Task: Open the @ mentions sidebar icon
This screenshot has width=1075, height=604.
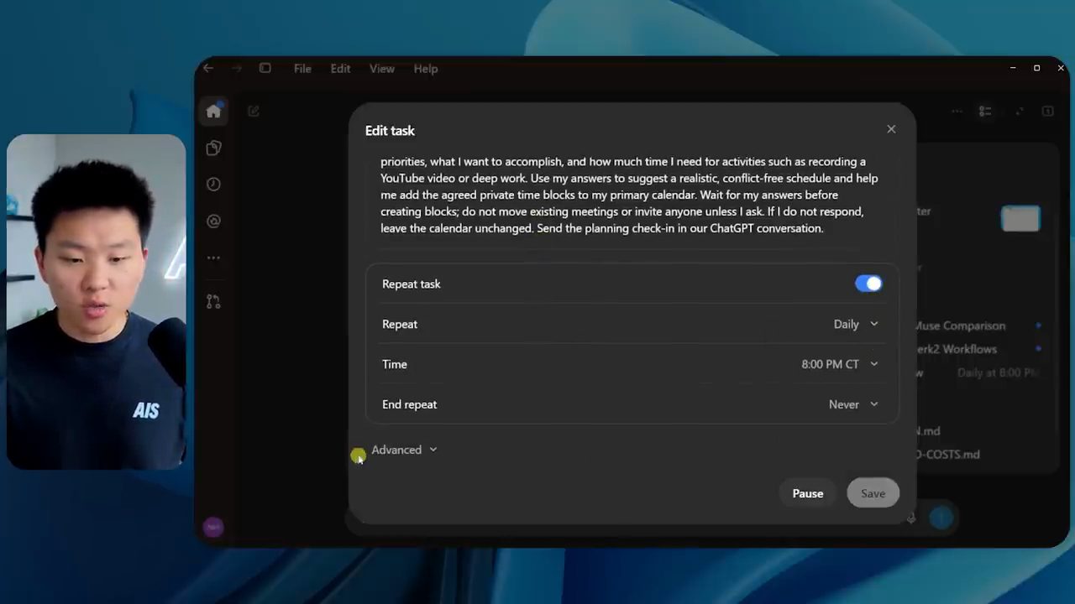Action: 213,221
